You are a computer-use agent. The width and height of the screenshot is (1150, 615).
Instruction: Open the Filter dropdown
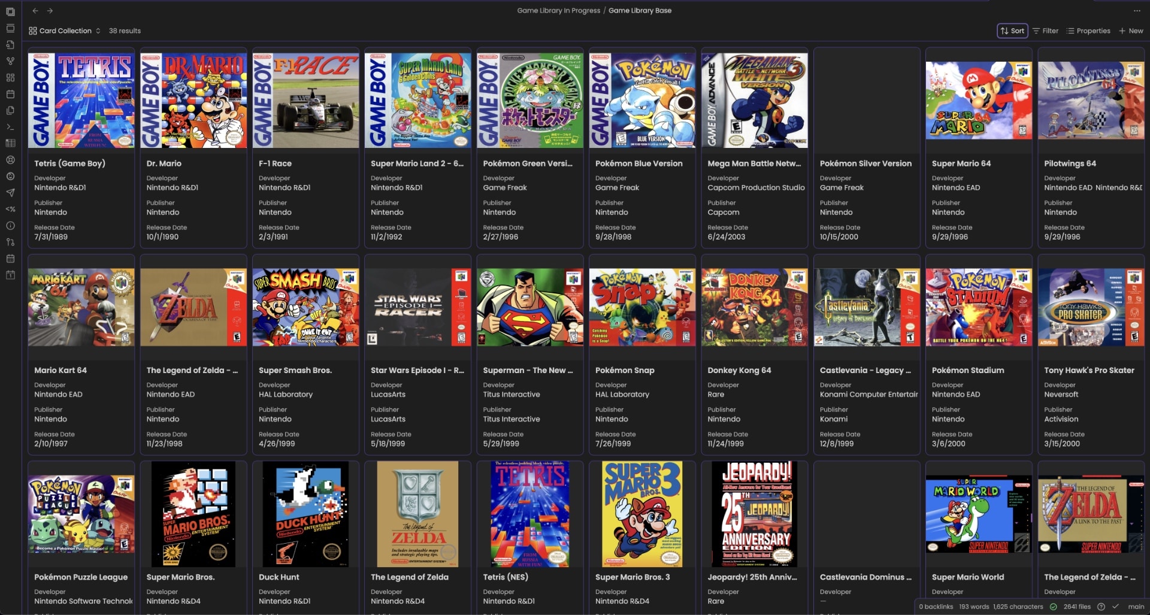coord(1045,31)
